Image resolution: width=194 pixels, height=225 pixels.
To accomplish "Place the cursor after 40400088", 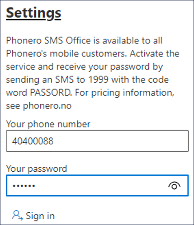I will pos(54,141).
